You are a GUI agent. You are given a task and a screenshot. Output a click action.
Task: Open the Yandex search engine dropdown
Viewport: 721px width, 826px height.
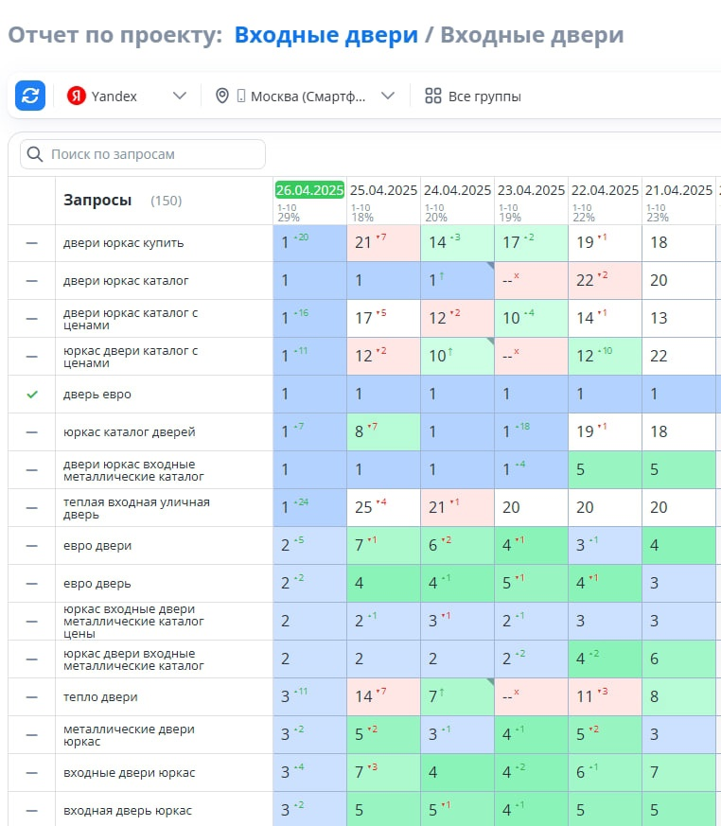(127, 96)
